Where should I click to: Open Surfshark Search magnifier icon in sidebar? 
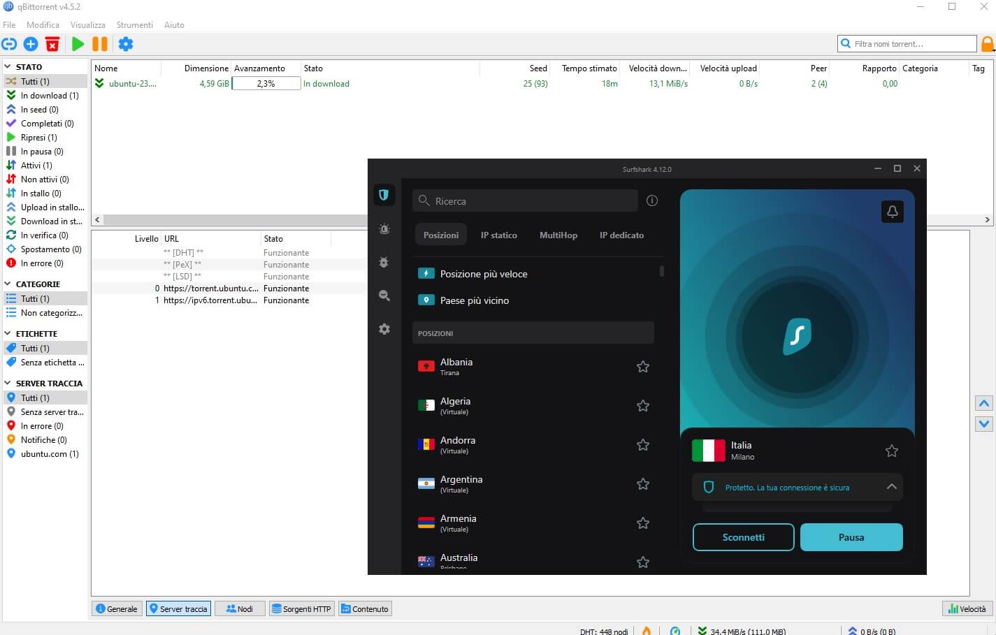(x=384, y=295)
